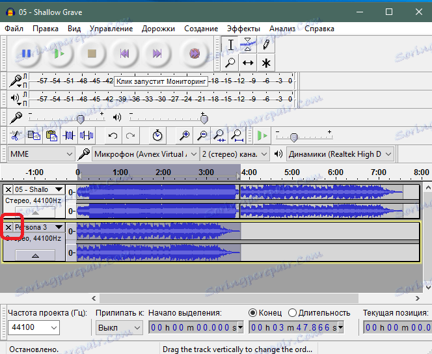Click the Zoom In magnifier
The height and width of the screenshot is (354, 432).
(x=185, y=135)
